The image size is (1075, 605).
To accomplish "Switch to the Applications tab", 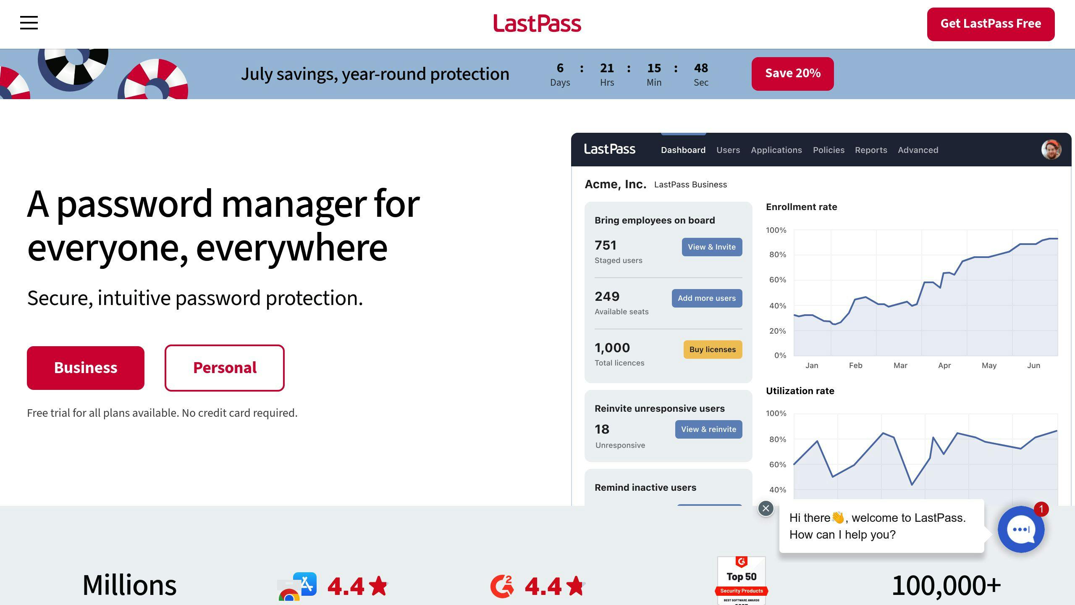I will pyautogui.click(x=776, y=150).
